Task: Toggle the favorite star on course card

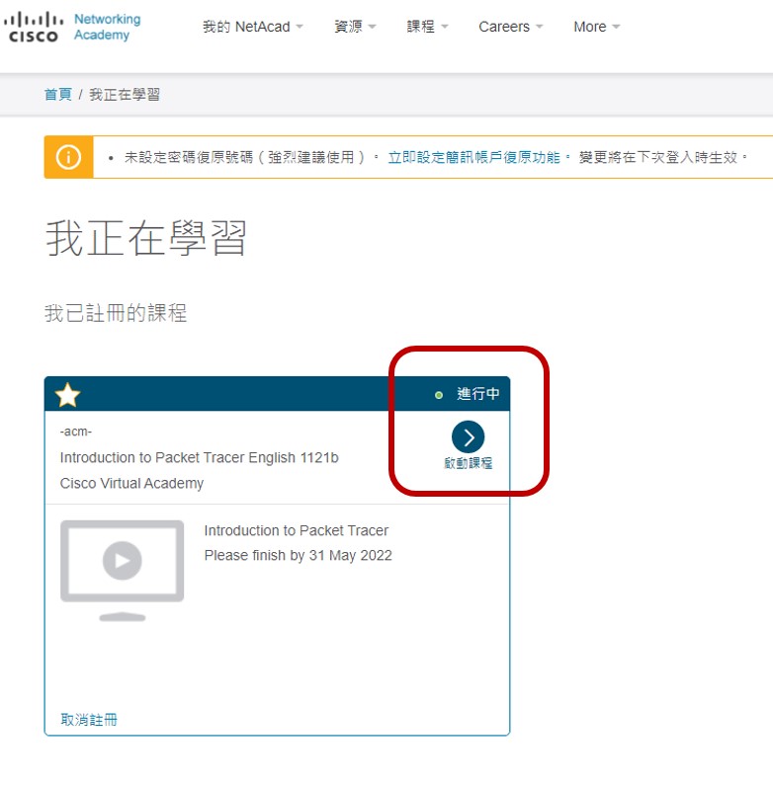Action: pyautogui.click(x=67, y=395)
